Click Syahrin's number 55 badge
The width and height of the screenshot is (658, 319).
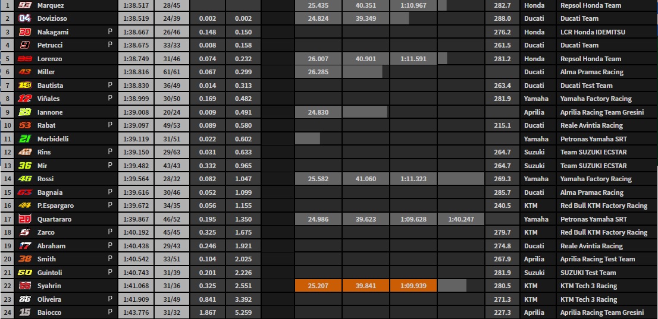[x=25, y=286]
